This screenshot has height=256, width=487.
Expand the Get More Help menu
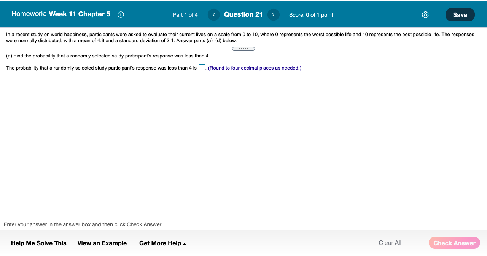click(162, 243)
